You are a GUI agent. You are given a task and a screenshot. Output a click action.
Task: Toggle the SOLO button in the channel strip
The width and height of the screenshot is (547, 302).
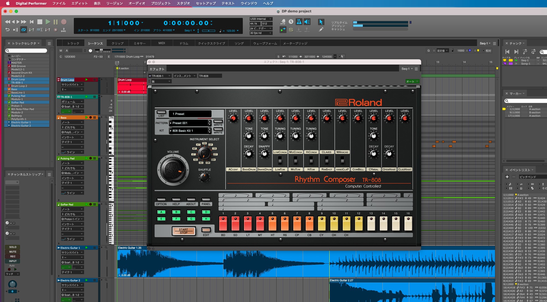tap(13, 247)
